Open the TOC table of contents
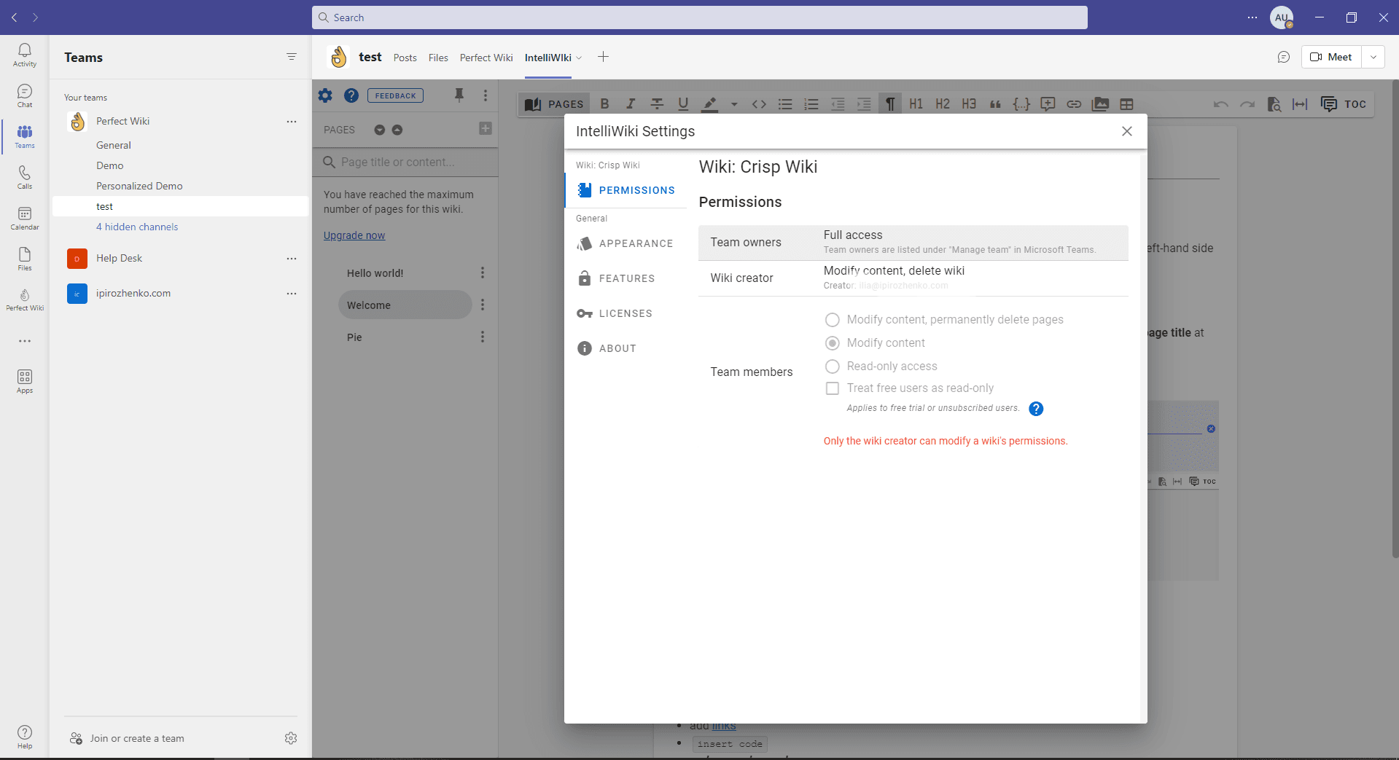The image size is (1399, 760). (x=1344, y=104)
